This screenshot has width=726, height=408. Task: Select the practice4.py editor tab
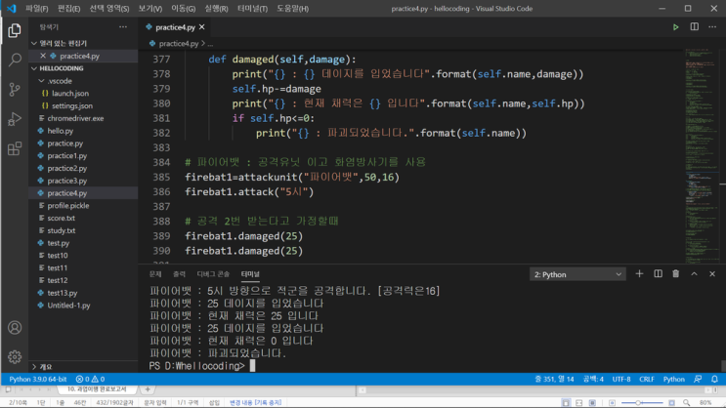pyautogui.click(x=174, y=27)
